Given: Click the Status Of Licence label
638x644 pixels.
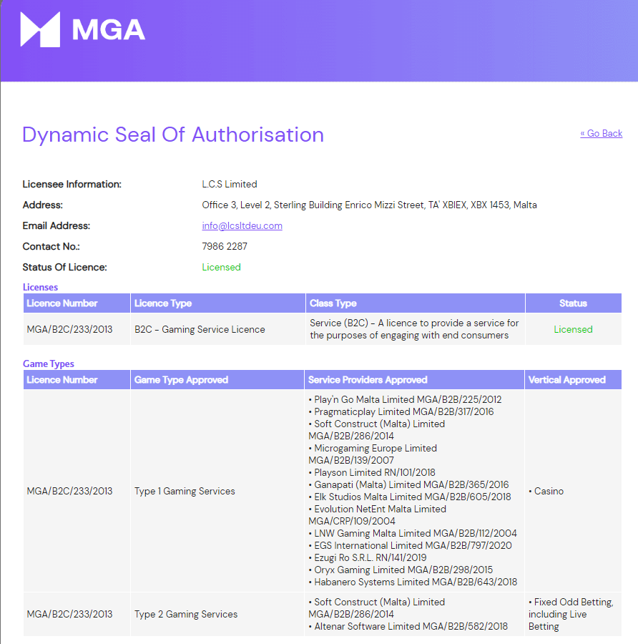Looking at the screenshot, I should (x=64, y=268).
